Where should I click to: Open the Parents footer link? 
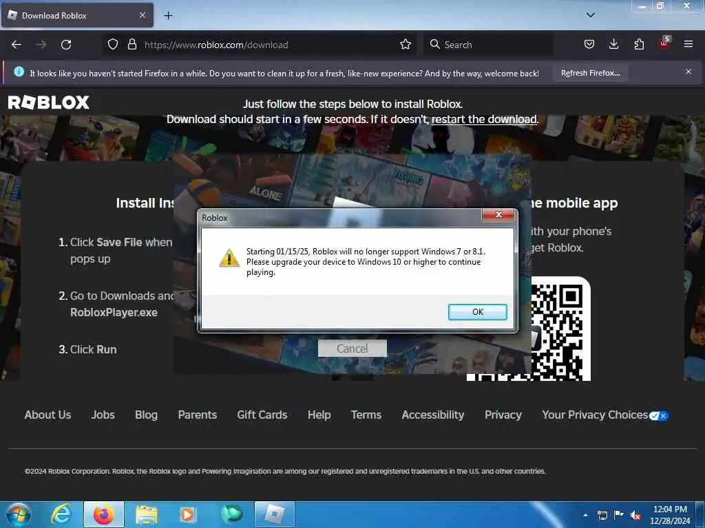coord(198,415)
